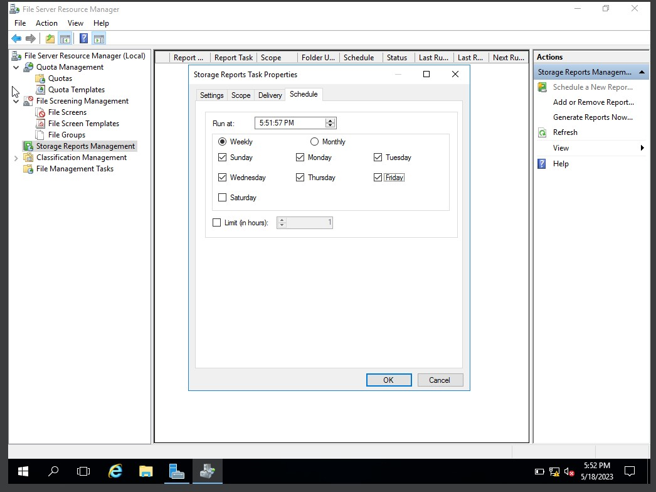
Task: Switch to the Delivery tab
Action: click(270, 95)
